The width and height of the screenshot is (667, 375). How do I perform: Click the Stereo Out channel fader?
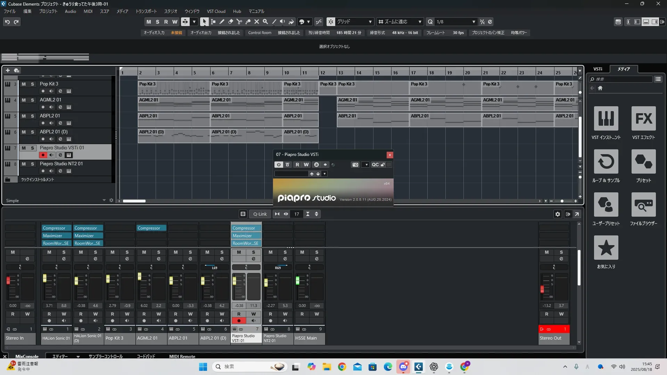(542, 289)
